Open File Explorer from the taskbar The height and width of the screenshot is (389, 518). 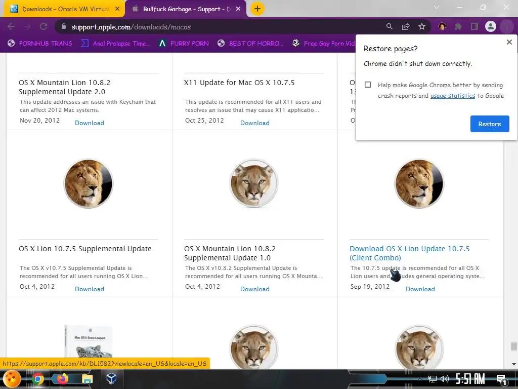point(87,379)
